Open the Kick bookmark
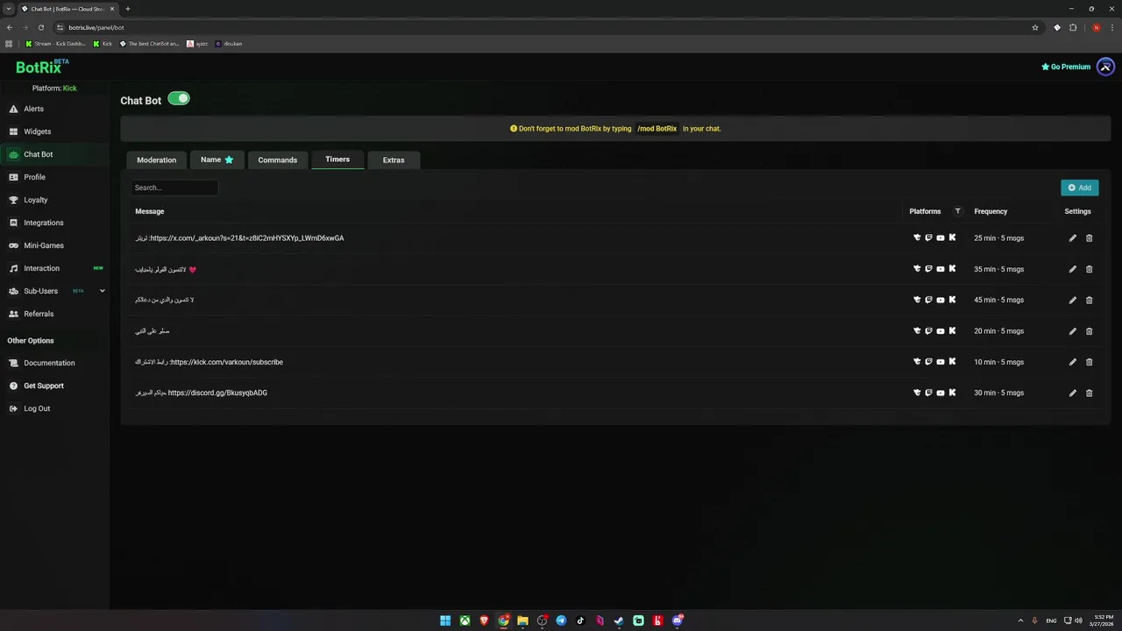 (103, 44)
